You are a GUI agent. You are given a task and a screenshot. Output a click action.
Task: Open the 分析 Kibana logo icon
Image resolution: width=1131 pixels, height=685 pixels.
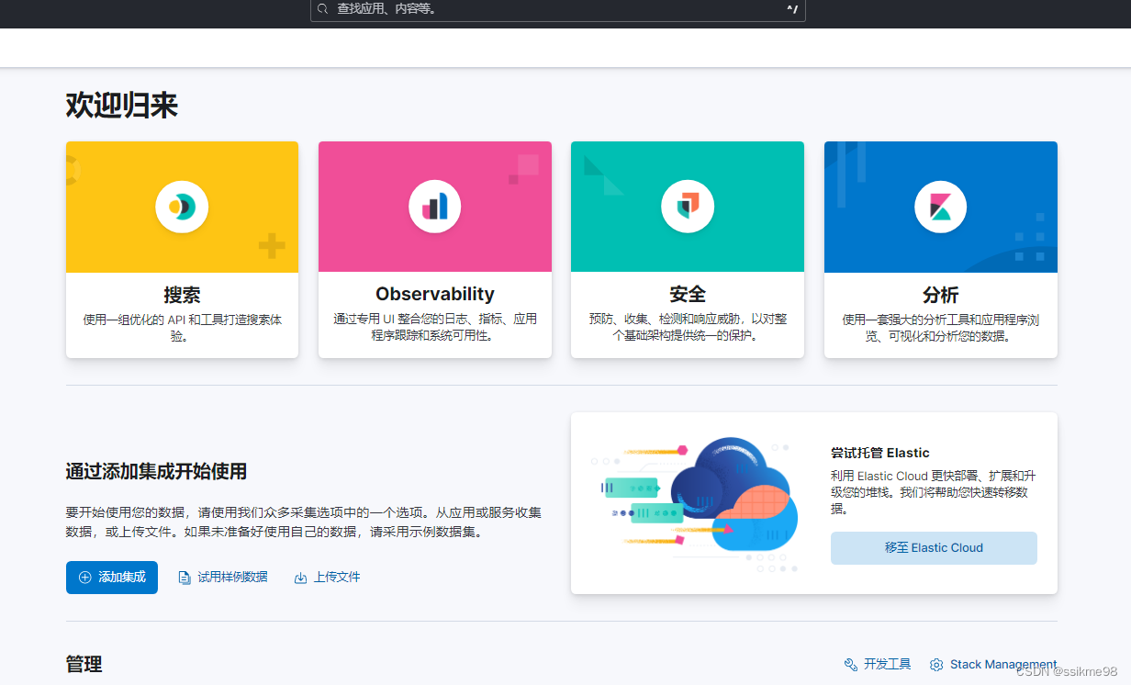pyautogui.click(x=941, y=207)
